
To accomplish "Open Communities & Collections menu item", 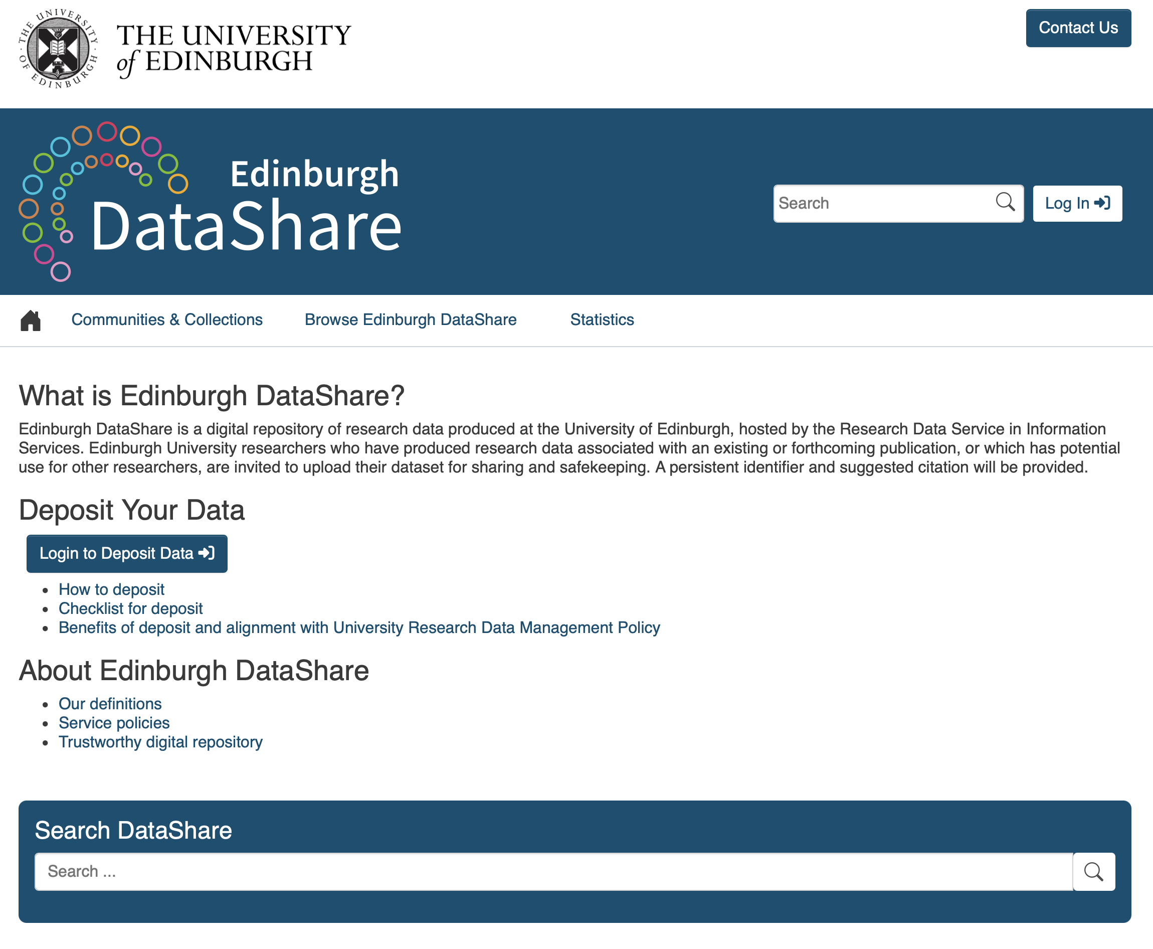I will tap(167, 320).
